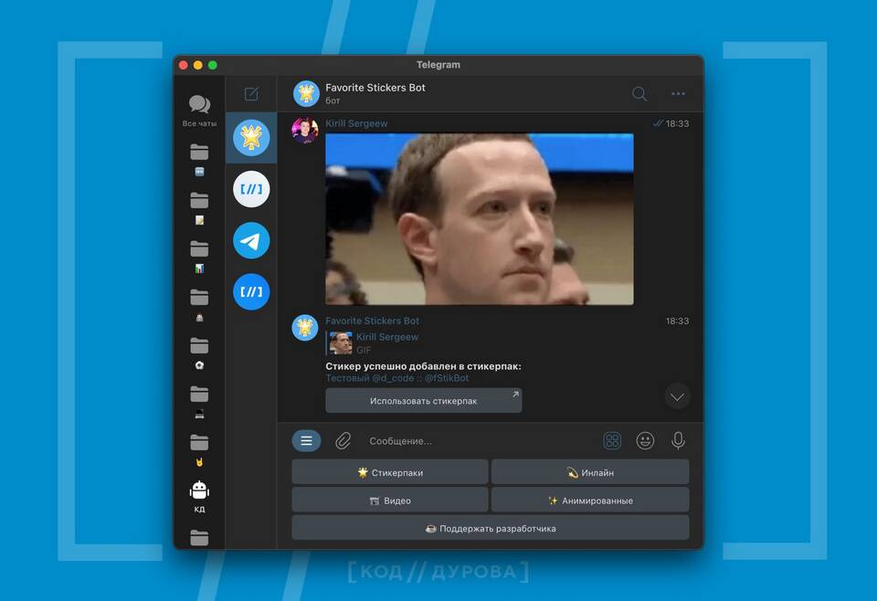
Task: Toggle the bot keyboard grid icon
Action: [x=612, y=441]
